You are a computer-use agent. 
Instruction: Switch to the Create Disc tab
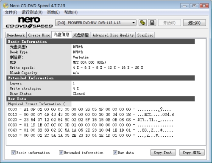click(x=39, y=35)
